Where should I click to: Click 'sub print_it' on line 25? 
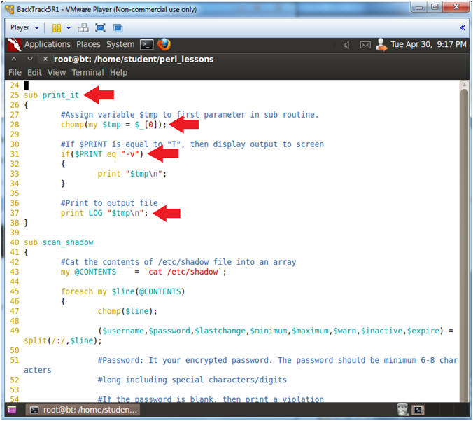(51, 95)
